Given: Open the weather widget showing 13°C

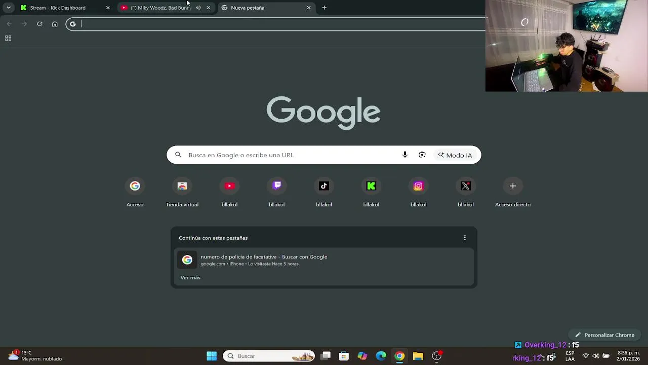Looking at the screenshot, I should point(34,356).
